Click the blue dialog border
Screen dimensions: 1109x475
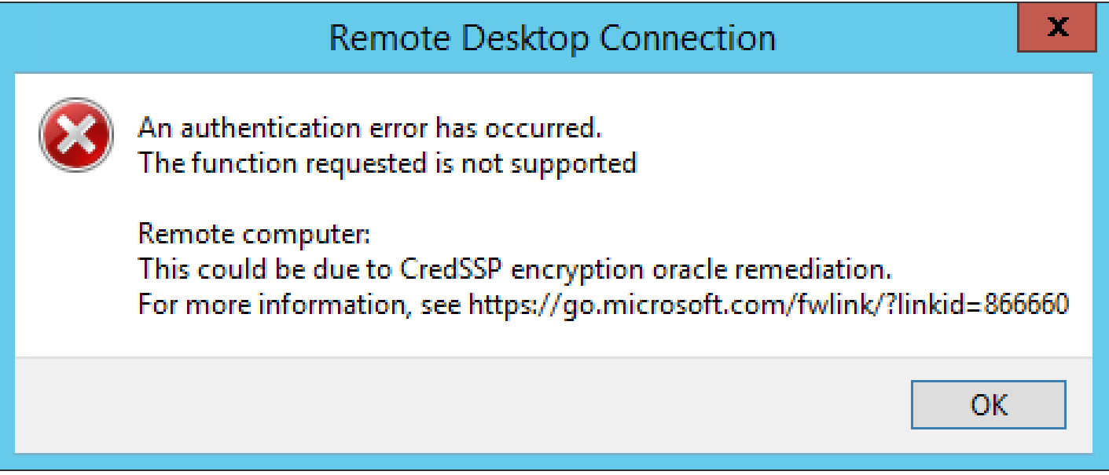click(x=6, y=236)
